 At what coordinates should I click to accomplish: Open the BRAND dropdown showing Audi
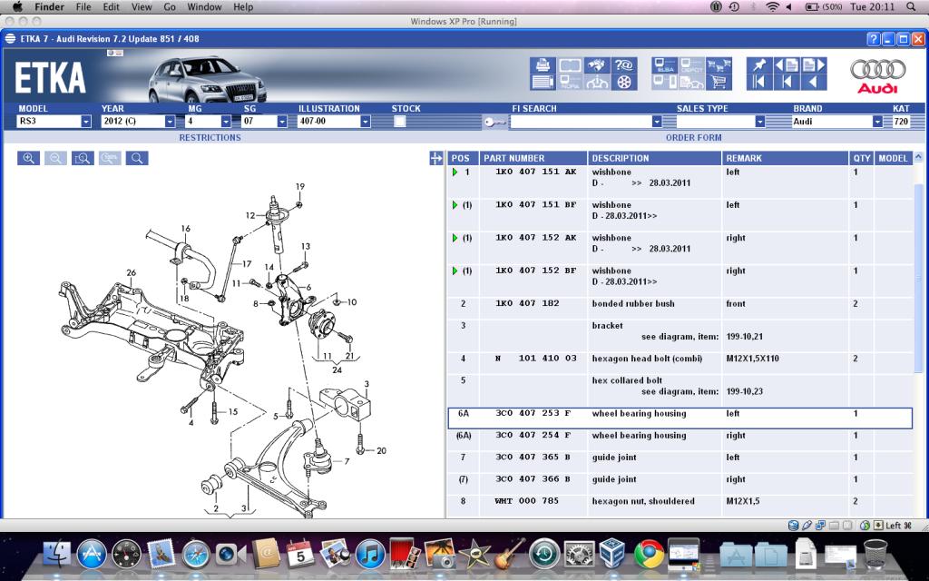coord(877,122)
